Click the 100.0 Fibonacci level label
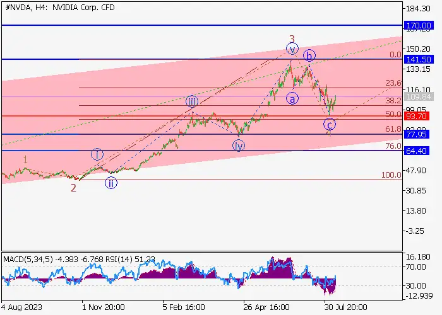442x315 pixels. (391, 175)
